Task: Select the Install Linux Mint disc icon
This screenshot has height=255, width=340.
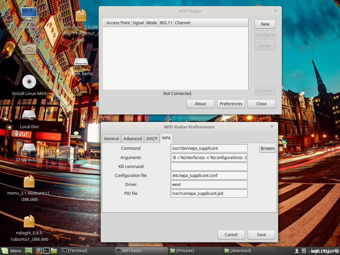Action: 29,82
